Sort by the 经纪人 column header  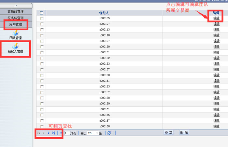pyautogui.click(x=104, y=13)
